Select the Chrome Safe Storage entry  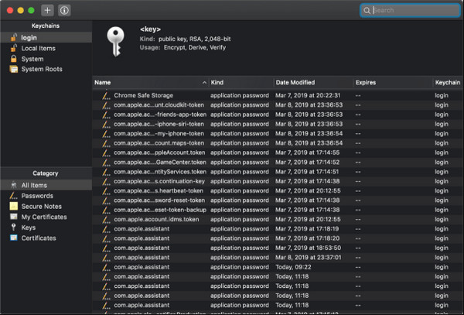point(145,94)
